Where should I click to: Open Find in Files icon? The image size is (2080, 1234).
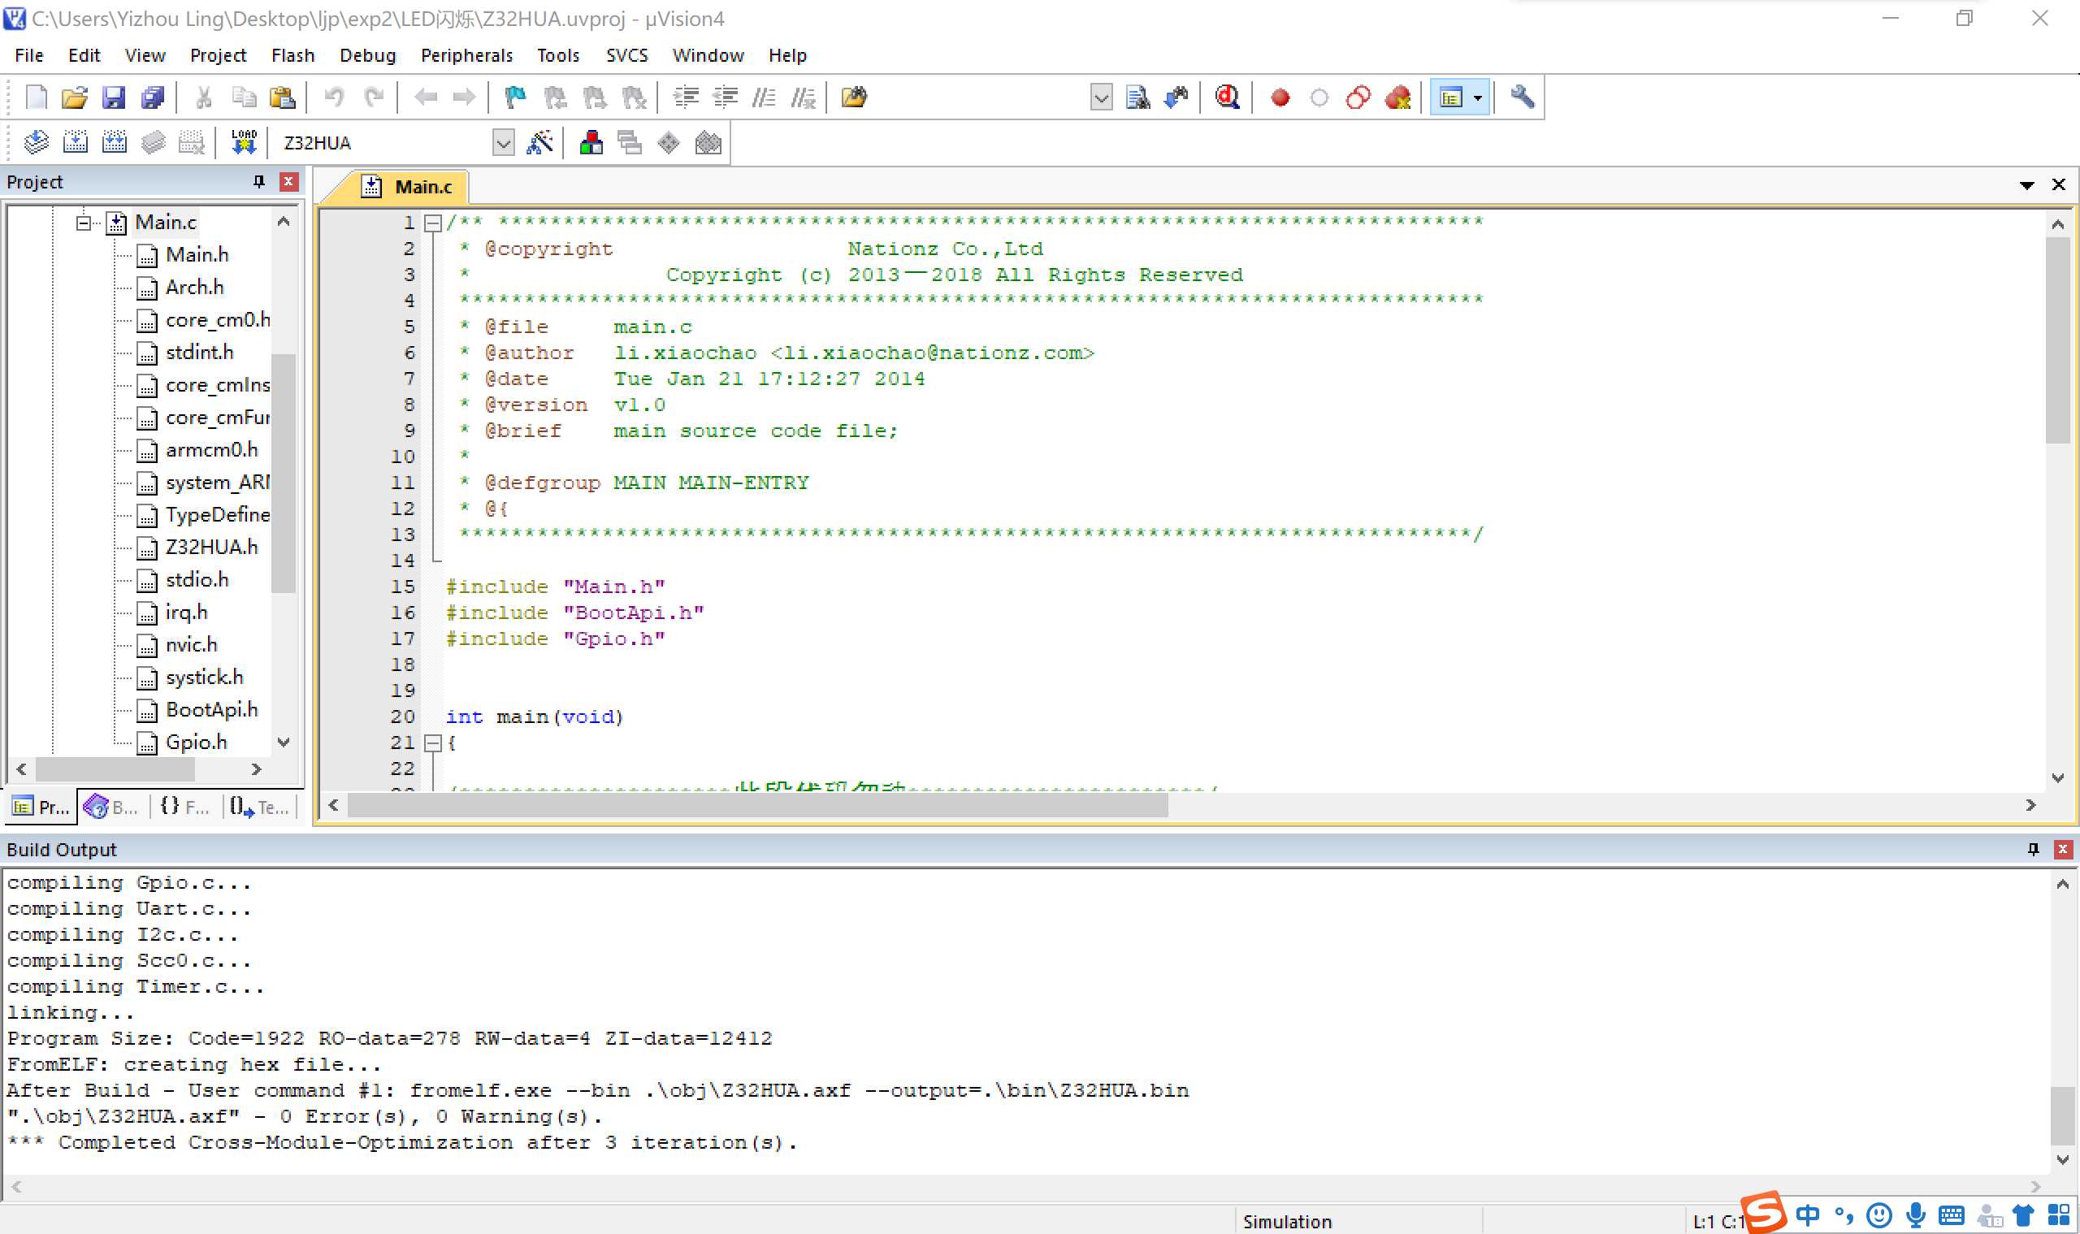854,98
